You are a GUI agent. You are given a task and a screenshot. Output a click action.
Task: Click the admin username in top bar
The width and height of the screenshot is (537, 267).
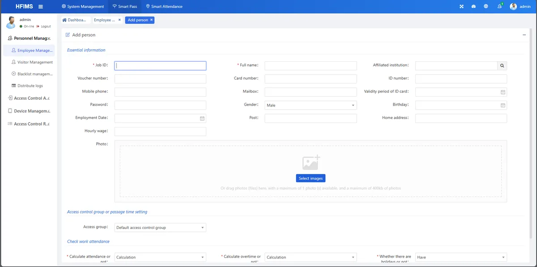525,6
